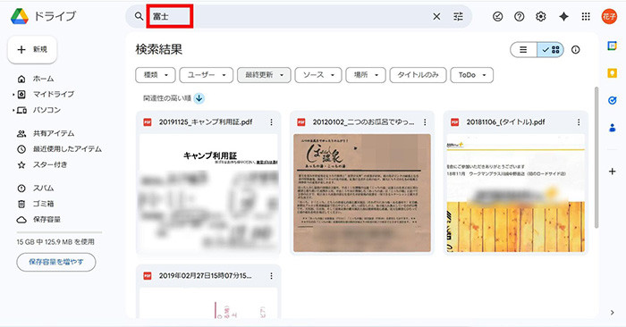
Task: Open the settings gear icon
Action: tap(540, 16)
